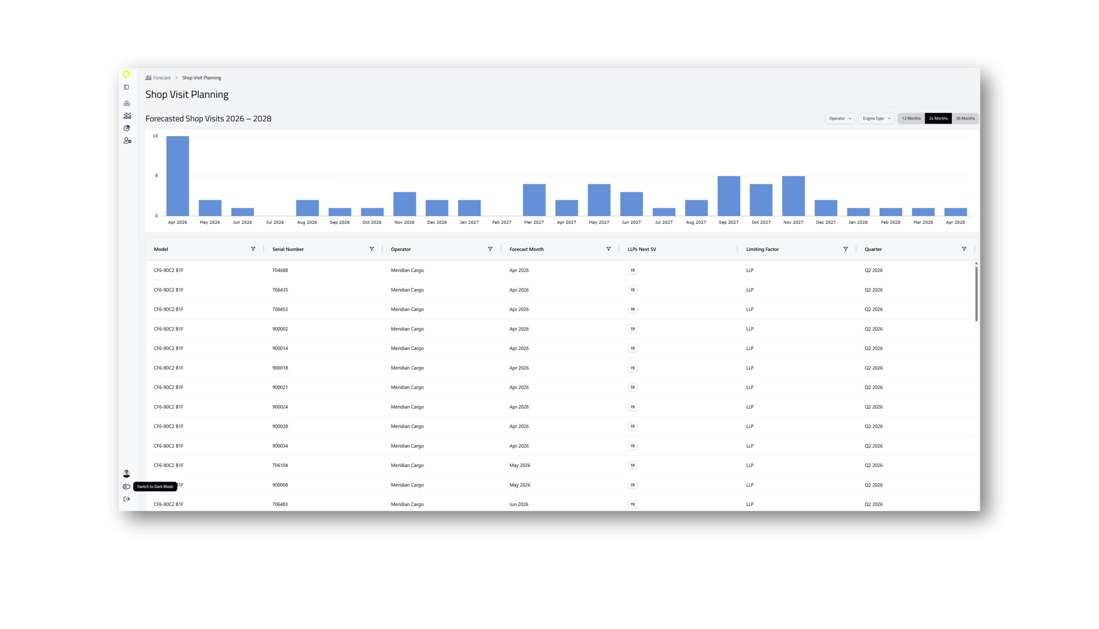This screenshot has width=1099, height=629.
Task: Open the pie chart reports icon
Action: pos(127,128)
